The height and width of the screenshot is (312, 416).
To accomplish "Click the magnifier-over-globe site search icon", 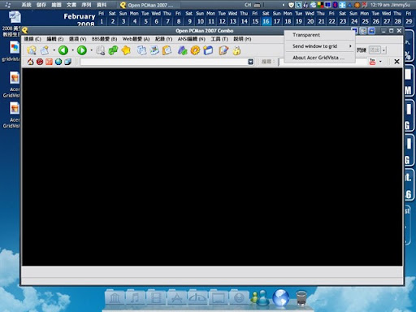I will point(32,50).
